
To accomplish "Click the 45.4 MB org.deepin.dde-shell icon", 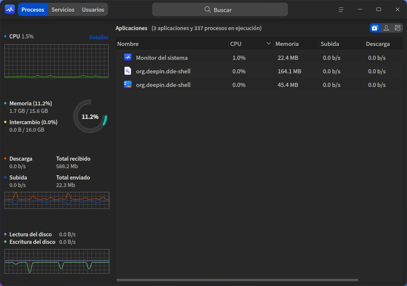I will tap(128, 84).
